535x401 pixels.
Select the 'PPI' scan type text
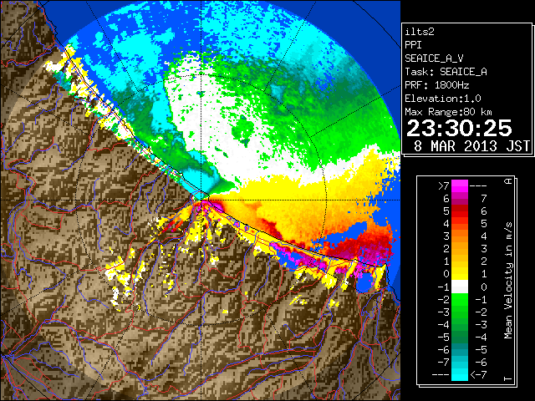(x=413, y=45)
